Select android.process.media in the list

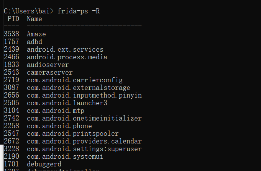tap(67, 57)
